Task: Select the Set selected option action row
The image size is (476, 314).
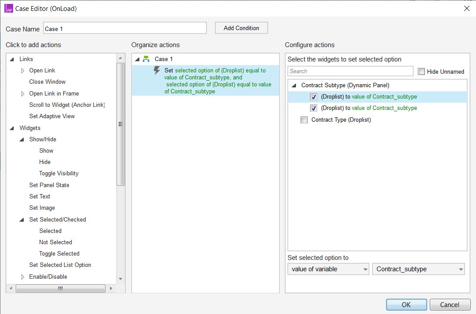Action: [205, 81]
